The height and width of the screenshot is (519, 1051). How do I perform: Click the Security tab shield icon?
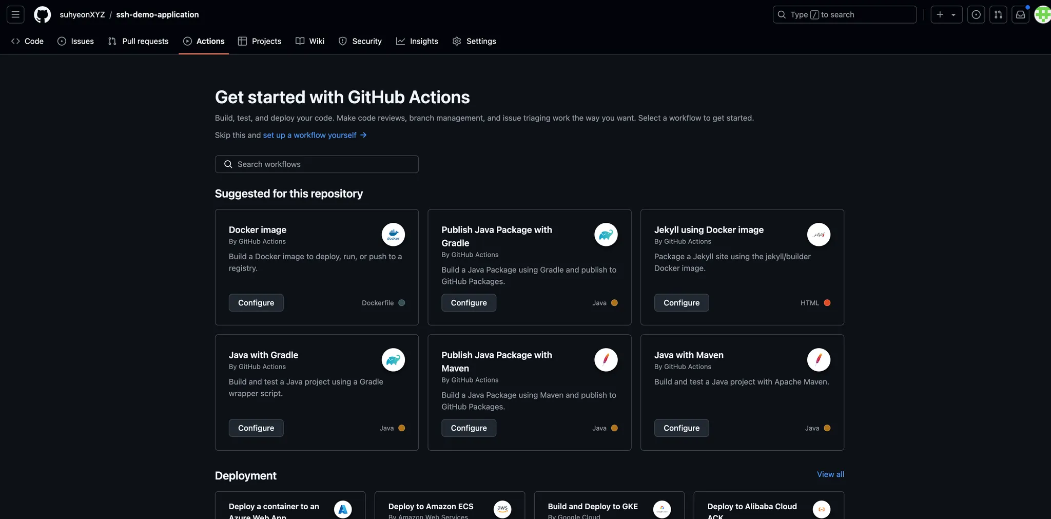coord(343,41)
